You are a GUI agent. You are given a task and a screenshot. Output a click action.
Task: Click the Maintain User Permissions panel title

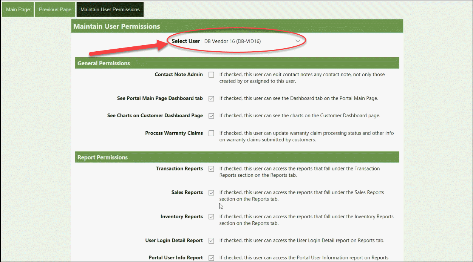(x=117, y=26)
